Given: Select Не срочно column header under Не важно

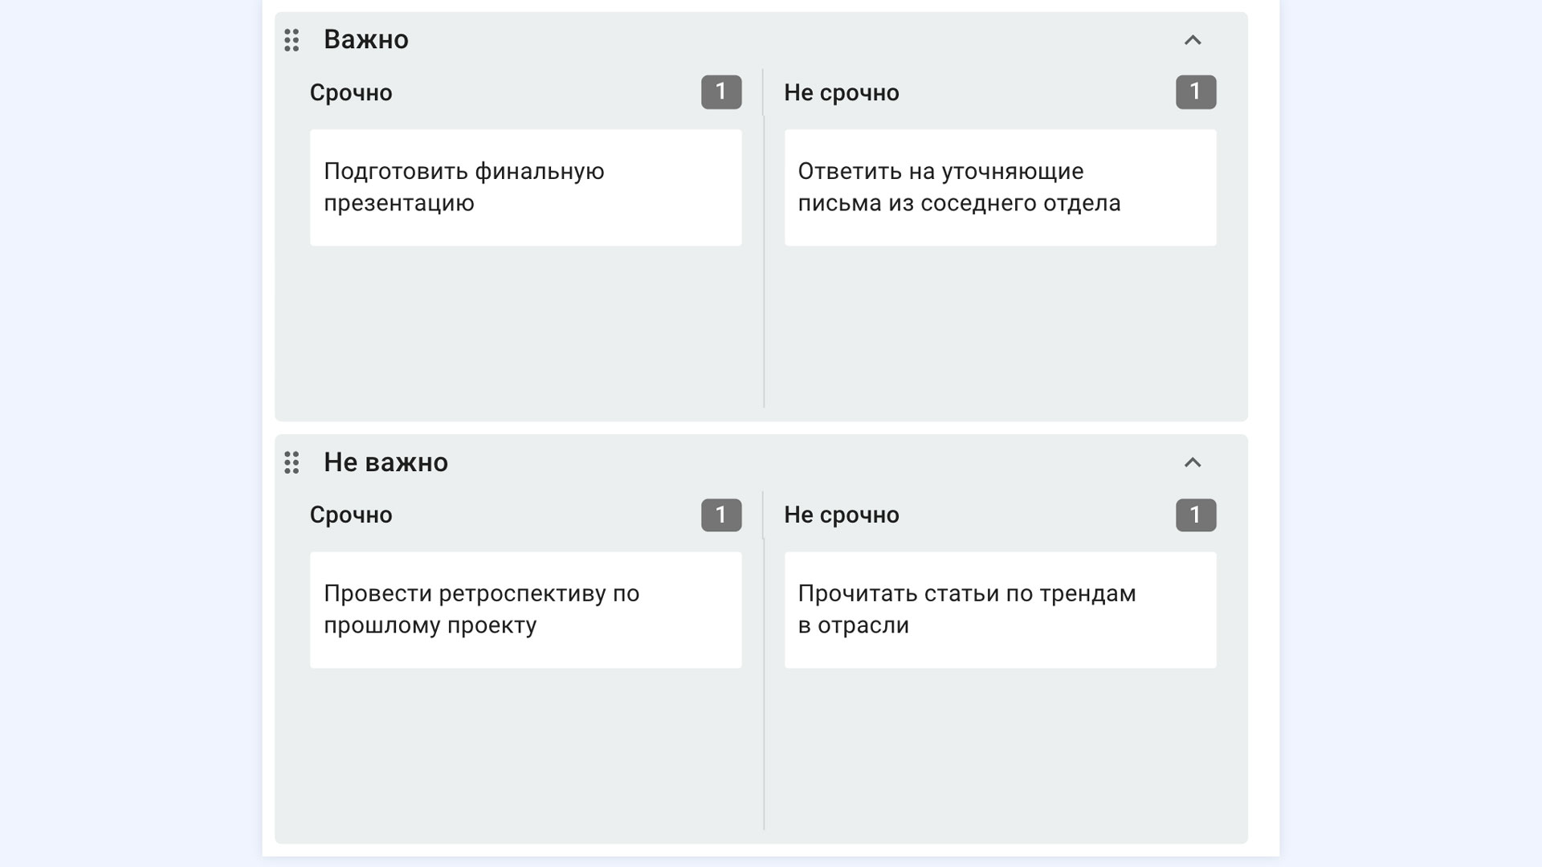Looking at the screenshot, I should [842, 515].
